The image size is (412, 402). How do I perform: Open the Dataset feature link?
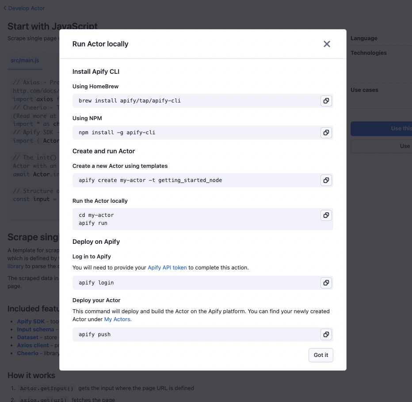tap(27, 337)
